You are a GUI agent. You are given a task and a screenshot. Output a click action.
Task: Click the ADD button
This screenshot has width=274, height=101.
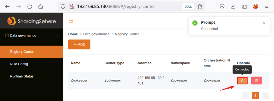tap(79, 45)
